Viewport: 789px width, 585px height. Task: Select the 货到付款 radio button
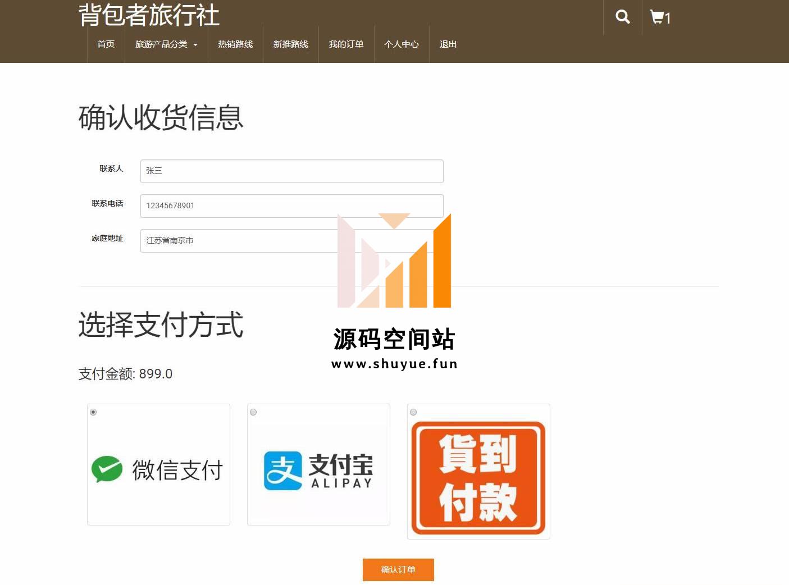(413, 412)
